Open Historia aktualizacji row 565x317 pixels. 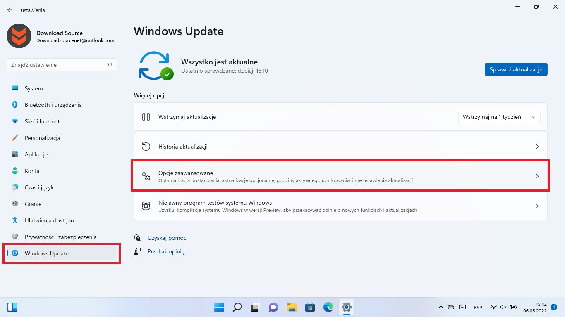(x=340, y=147)
